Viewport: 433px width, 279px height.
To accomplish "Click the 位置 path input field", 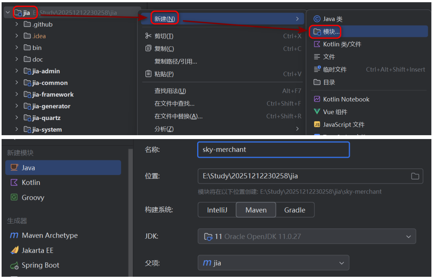I will click(x=310, y=176).
